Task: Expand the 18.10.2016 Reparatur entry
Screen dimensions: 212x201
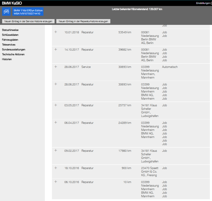Action: [x=56, y=168]
